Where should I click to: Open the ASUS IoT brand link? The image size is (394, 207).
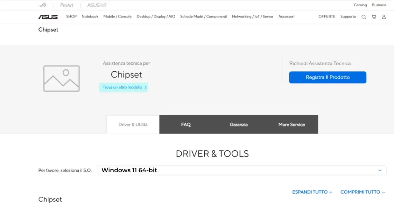[x=97, y=5]
